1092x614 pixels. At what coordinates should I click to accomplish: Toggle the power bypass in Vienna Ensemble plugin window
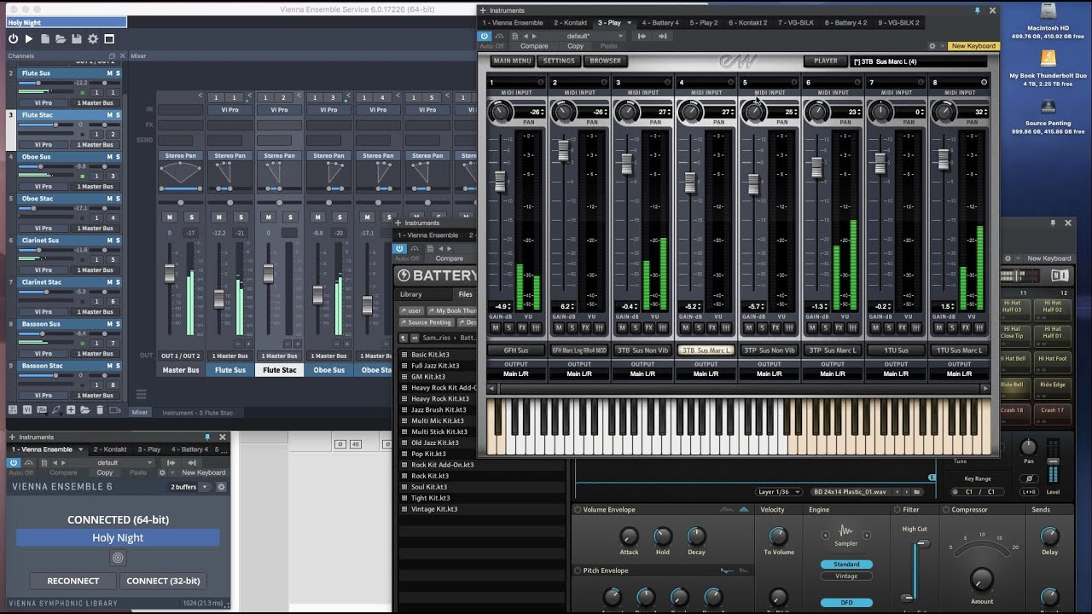pyautogui.click(x=14, y=462)
